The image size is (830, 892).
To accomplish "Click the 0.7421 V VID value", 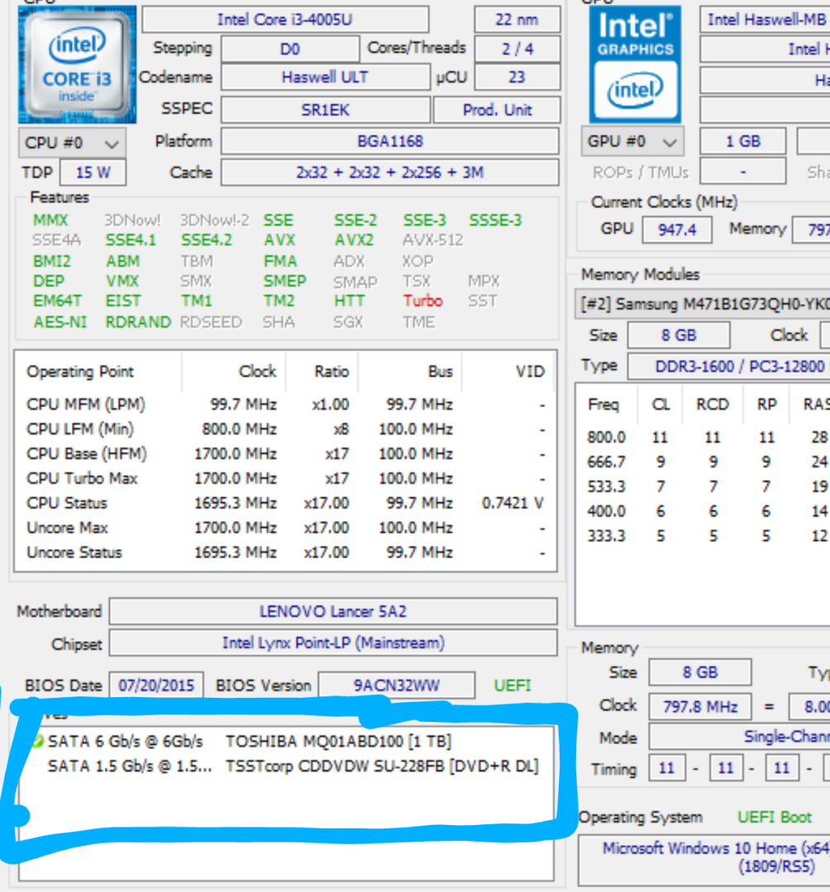I will click(513, 504).
